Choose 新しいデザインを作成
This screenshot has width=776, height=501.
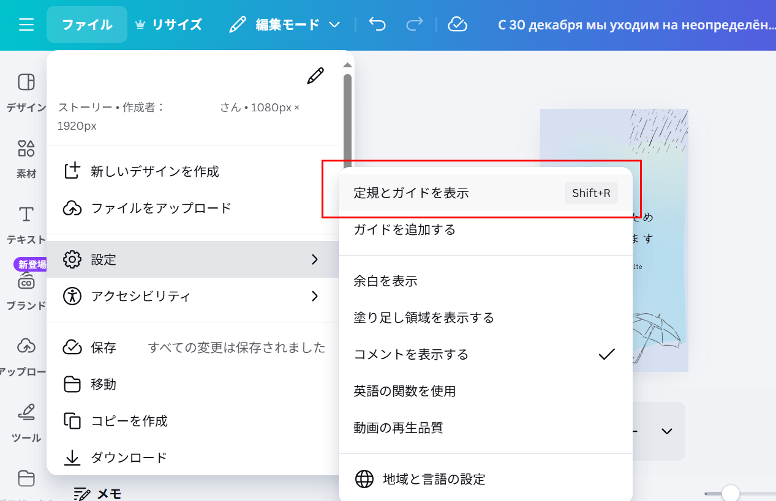(192, 171)
